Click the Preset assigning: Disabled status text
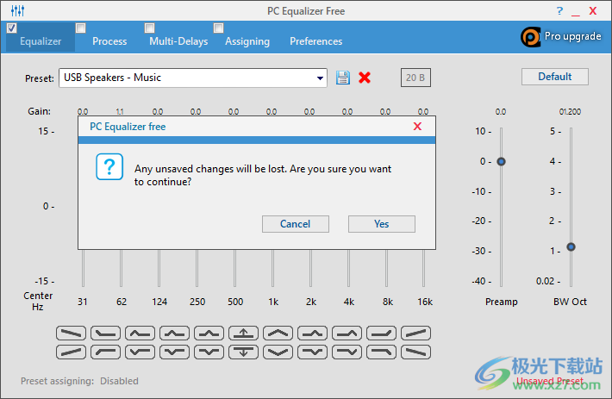Screen dimensions: 612x399 (79, 381)
